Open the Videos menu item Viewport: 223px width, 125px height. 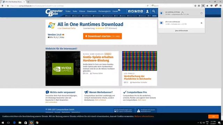82,11
